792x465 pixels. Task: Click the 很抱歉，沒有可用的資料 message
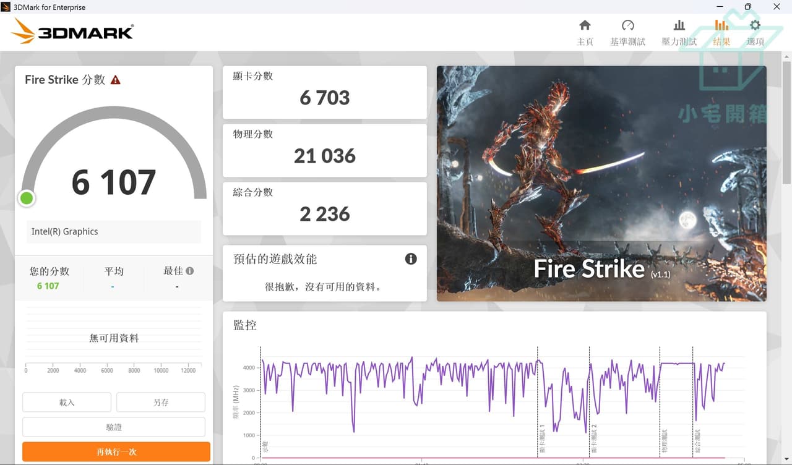(324, 287)
